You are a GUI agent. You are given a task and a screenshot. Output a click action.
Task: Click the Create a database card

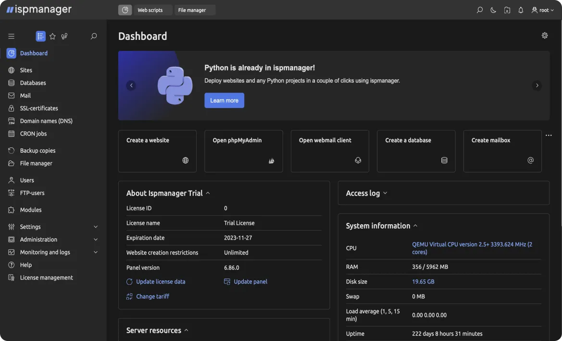[416, 151]
